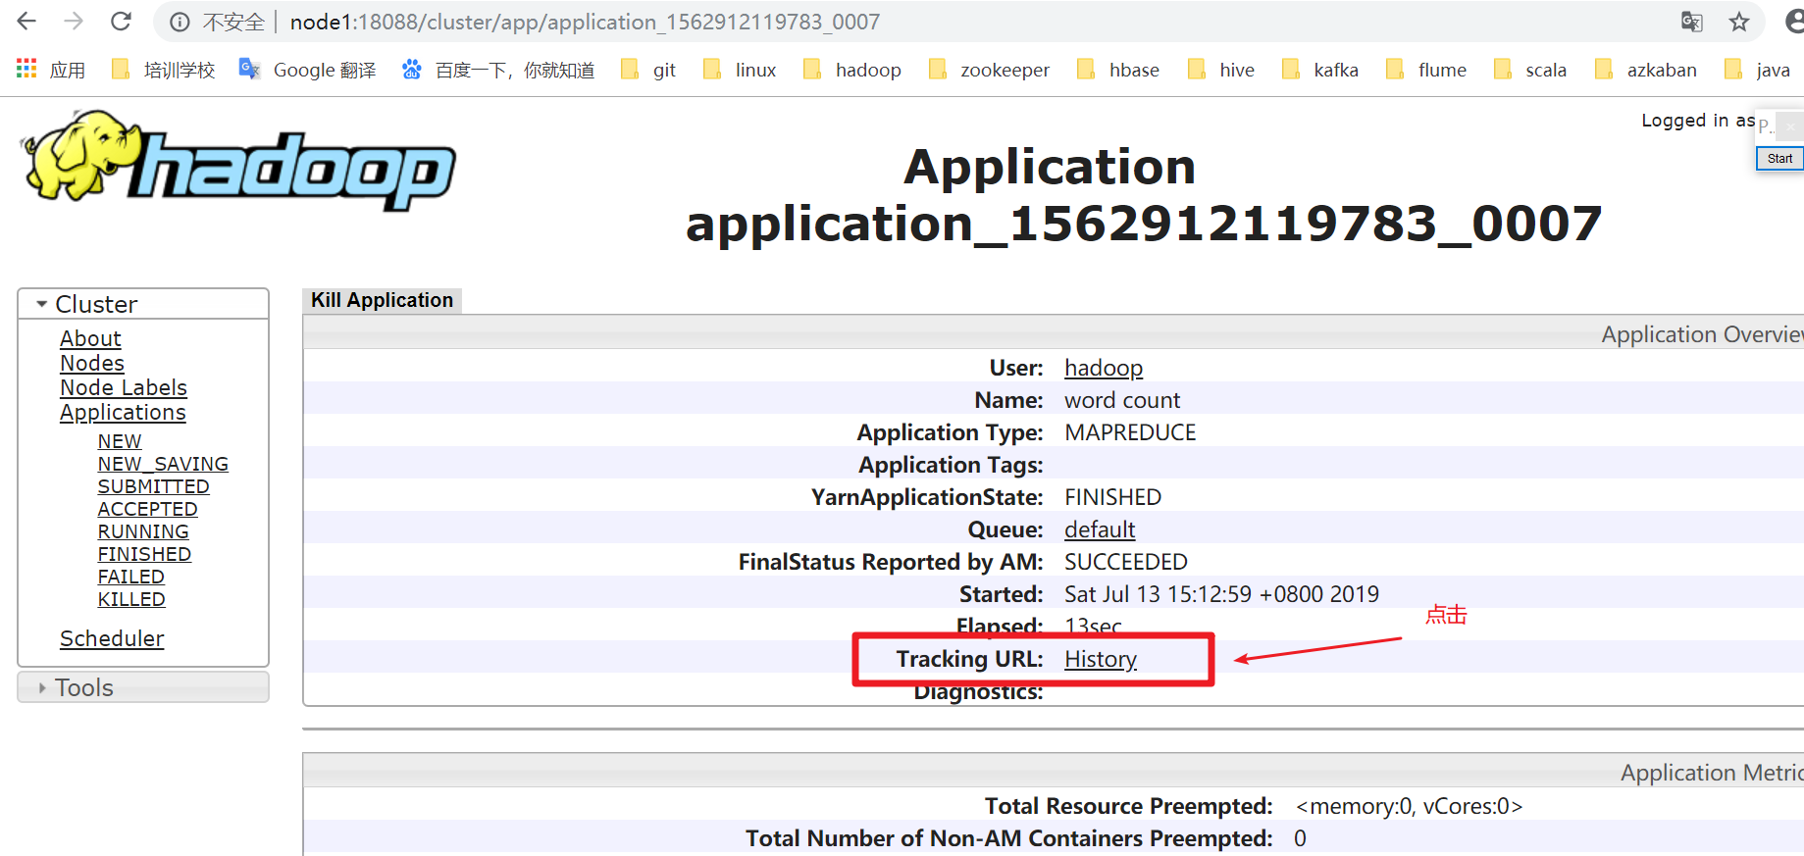This screenshot has height=856, width=1804.
Task: Click the translate page icon
Action: (1691, 22)
